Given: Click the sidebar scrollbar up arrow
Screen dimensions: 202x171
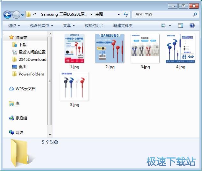Looking at the screenshot, I should pos(50,34).
